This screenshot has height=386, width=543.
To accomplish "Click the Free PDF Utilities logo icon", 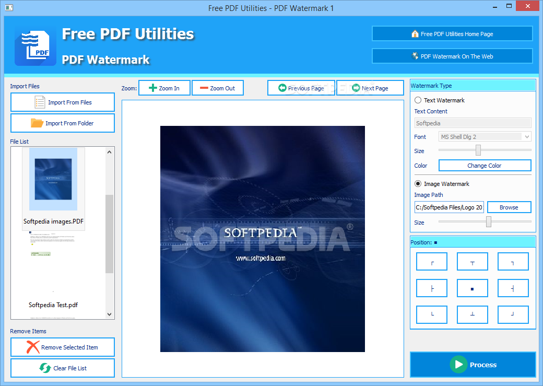I will click(36, 46).
